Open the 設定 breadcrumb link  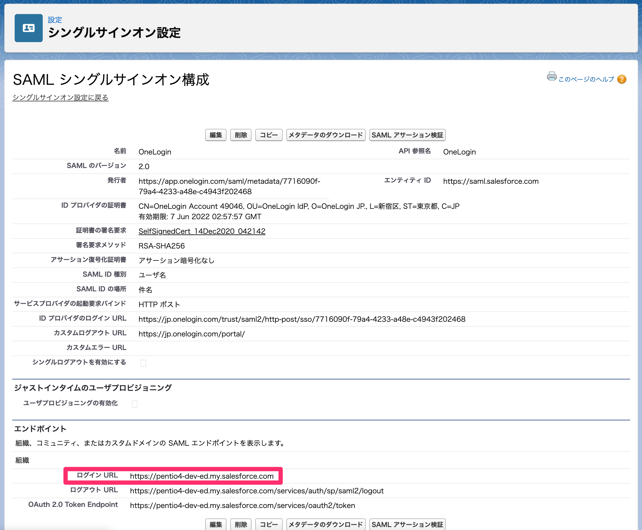click(55, 20)
